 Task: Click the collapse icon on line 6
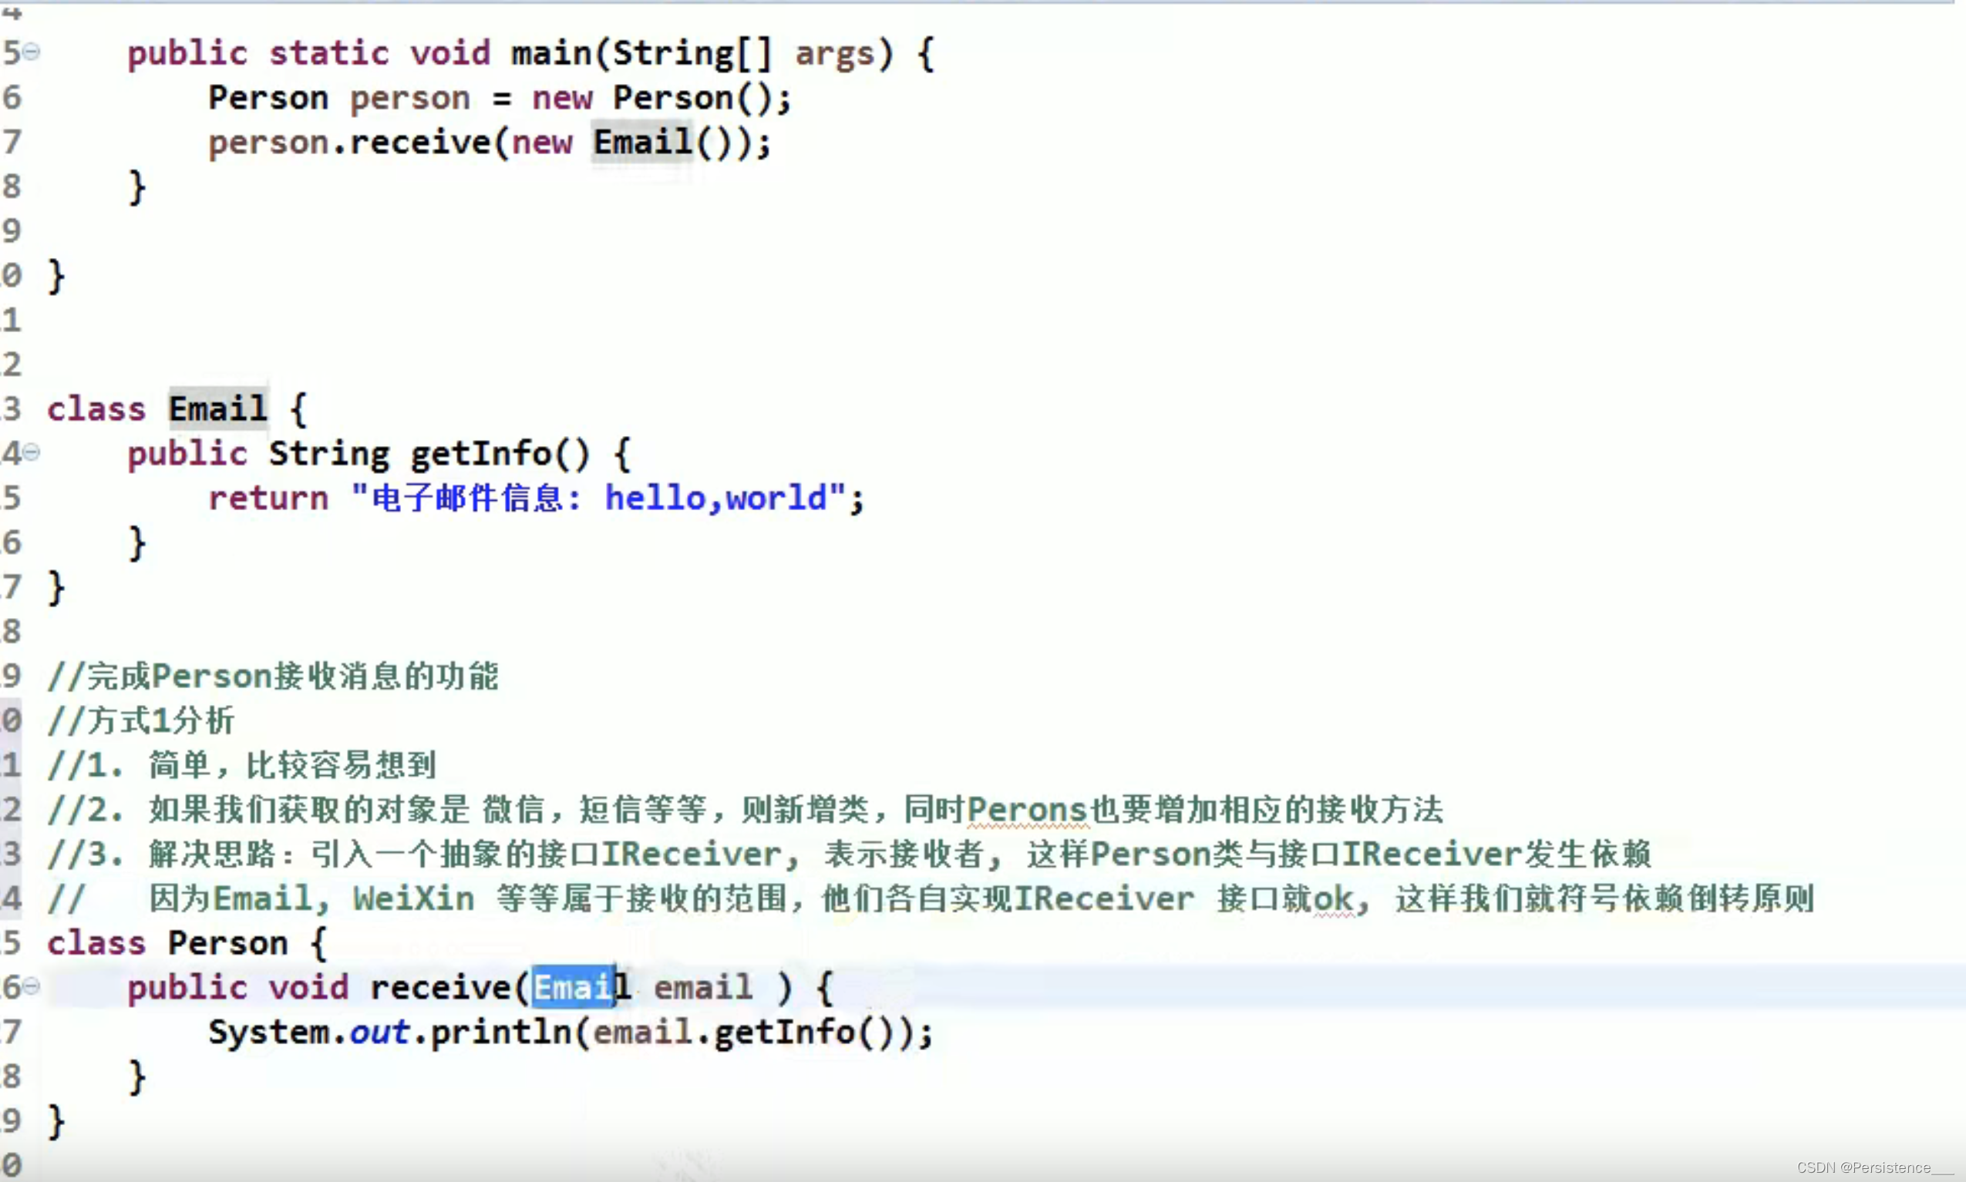point(29,987)
